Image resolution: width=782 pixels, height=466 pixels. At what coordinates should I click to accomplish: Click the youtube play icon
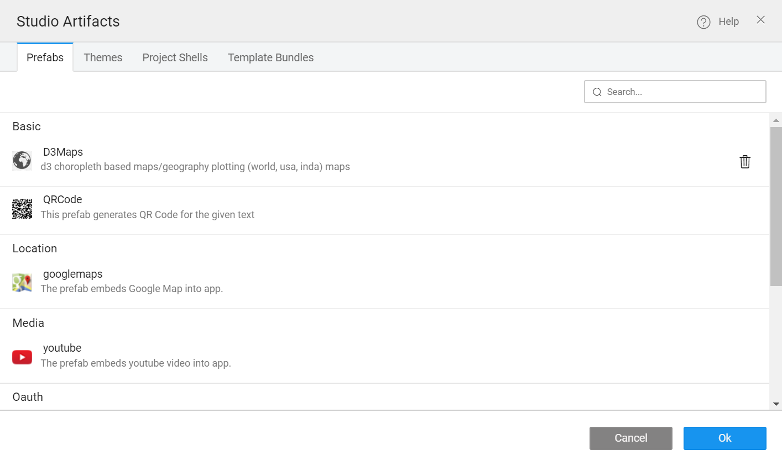(22, 357)
